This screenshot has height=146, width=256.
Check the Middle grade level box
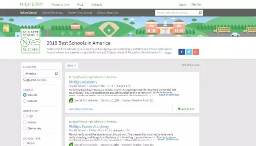coord(25,122)
